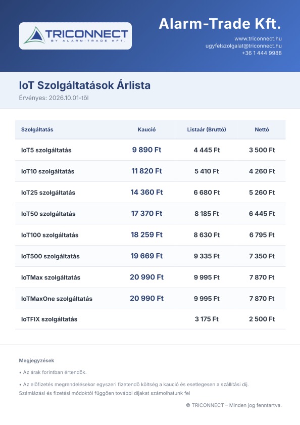300x425 pixels.
Task: Select the Szolgáltatás column header
Action: click(x=37, y=129)
